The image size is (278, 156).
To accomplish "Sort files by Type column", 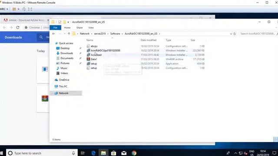I will pyautogui.click(x=168, y=40).
